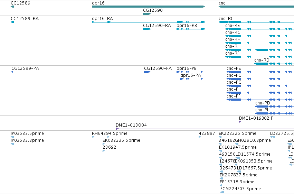This screenshot has width=294, height=194.
Task: Click the LD11574.5prime EST label
Action: click(x=253, y=154)
